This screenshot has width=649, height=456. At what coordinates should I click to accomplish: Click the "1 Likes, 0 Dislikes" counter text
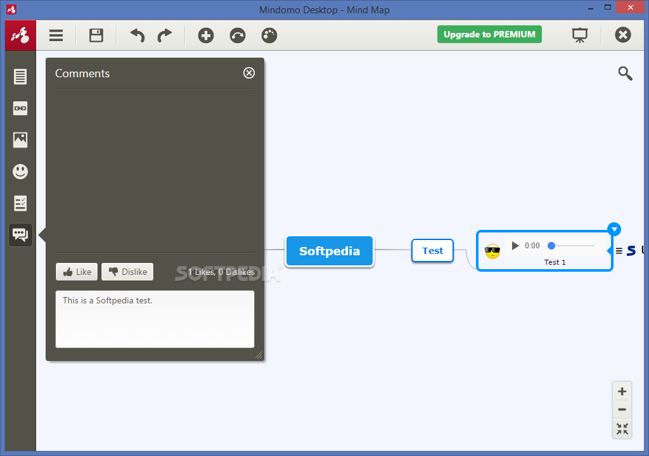[221, 272]
